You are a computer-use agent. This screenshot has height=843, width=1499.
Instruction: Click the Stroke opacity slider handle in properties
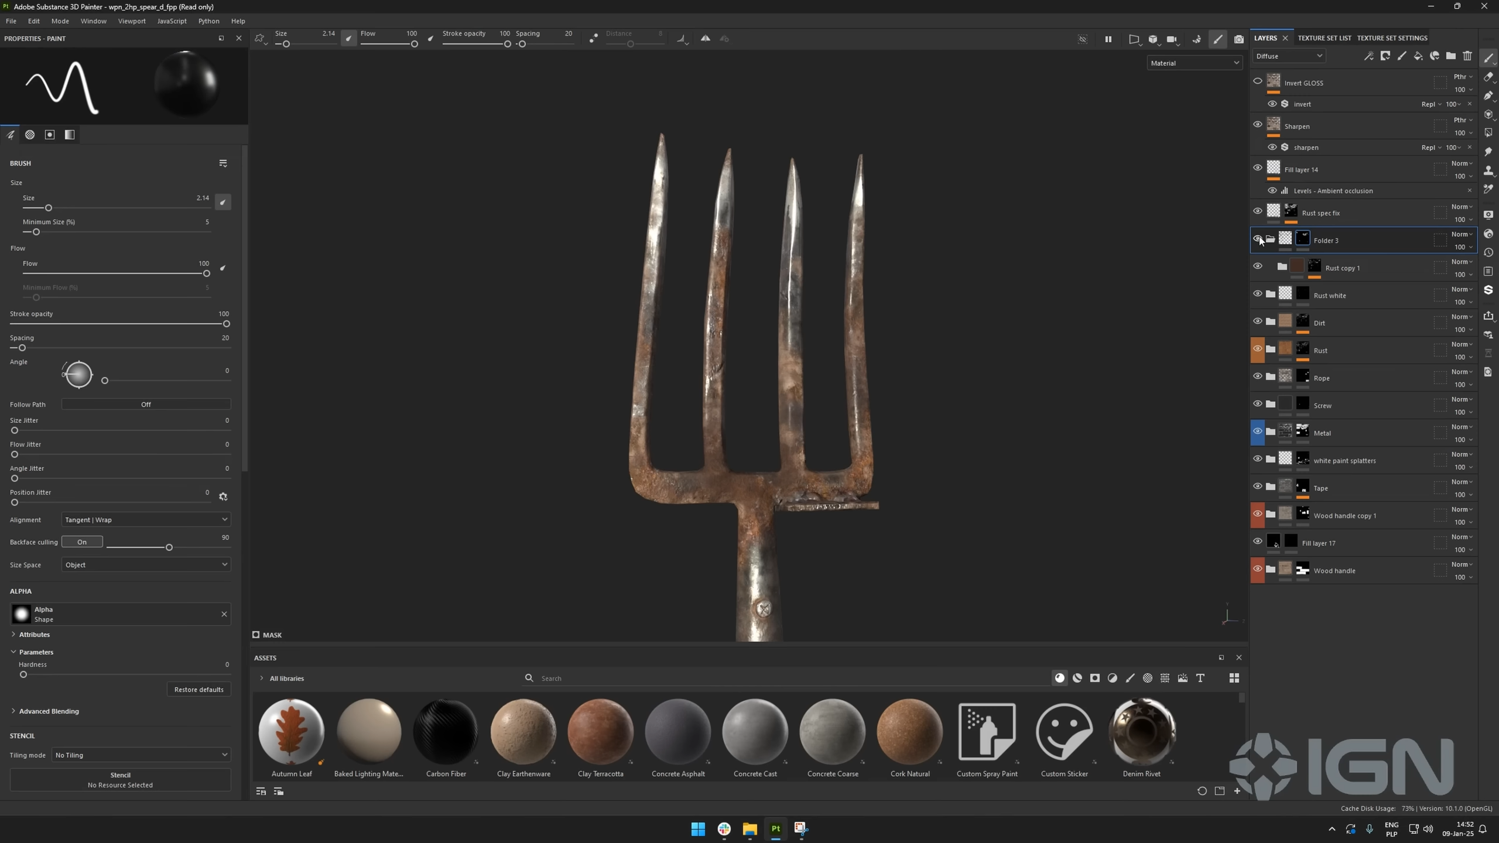(x=227, y=324)
